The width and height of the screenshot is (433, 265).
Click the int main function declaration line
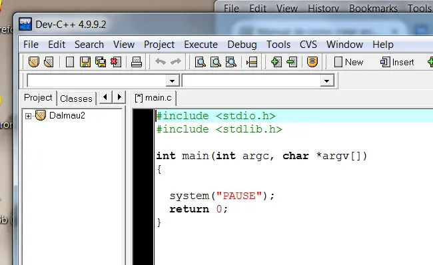coord(262,156)
